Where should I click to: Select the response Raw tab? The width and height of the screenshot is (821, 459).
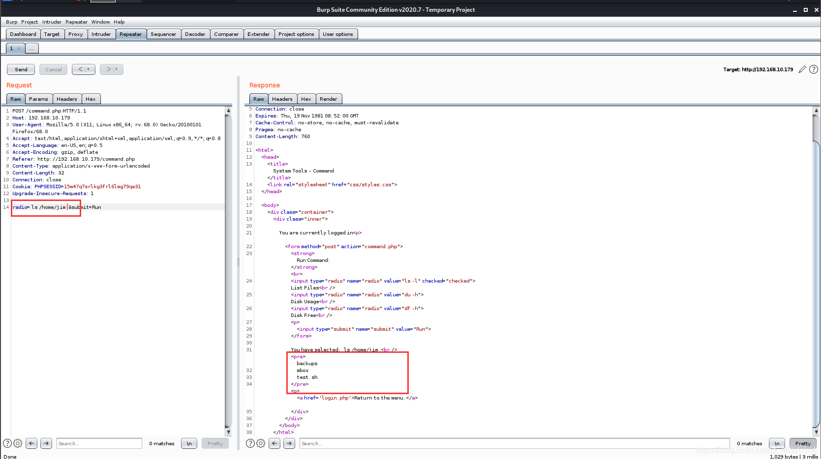tap(259, 99)
